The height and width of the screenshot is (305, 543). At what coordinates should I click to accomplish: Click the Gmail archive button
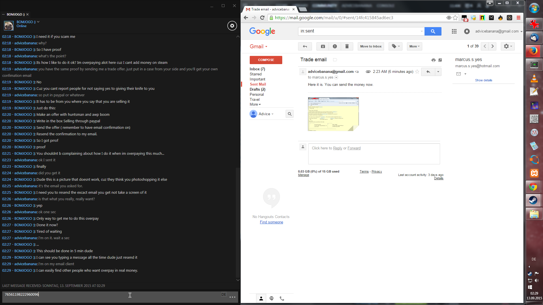pos(323,46)
